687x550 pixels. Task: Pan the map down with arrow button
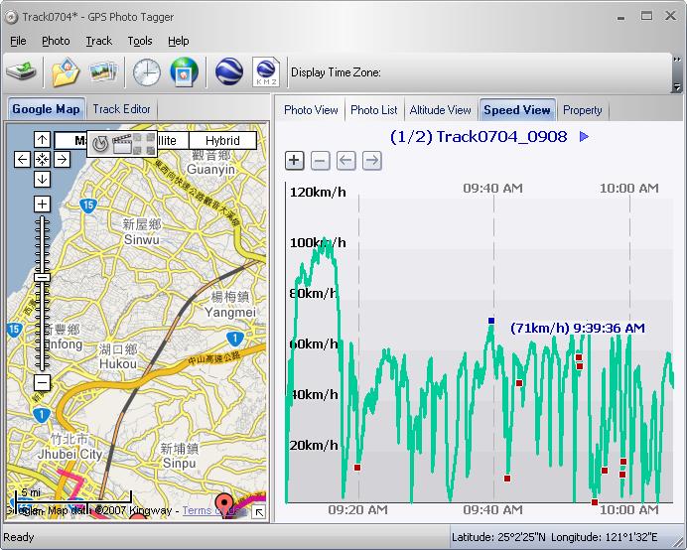click(x=42, y=180)
